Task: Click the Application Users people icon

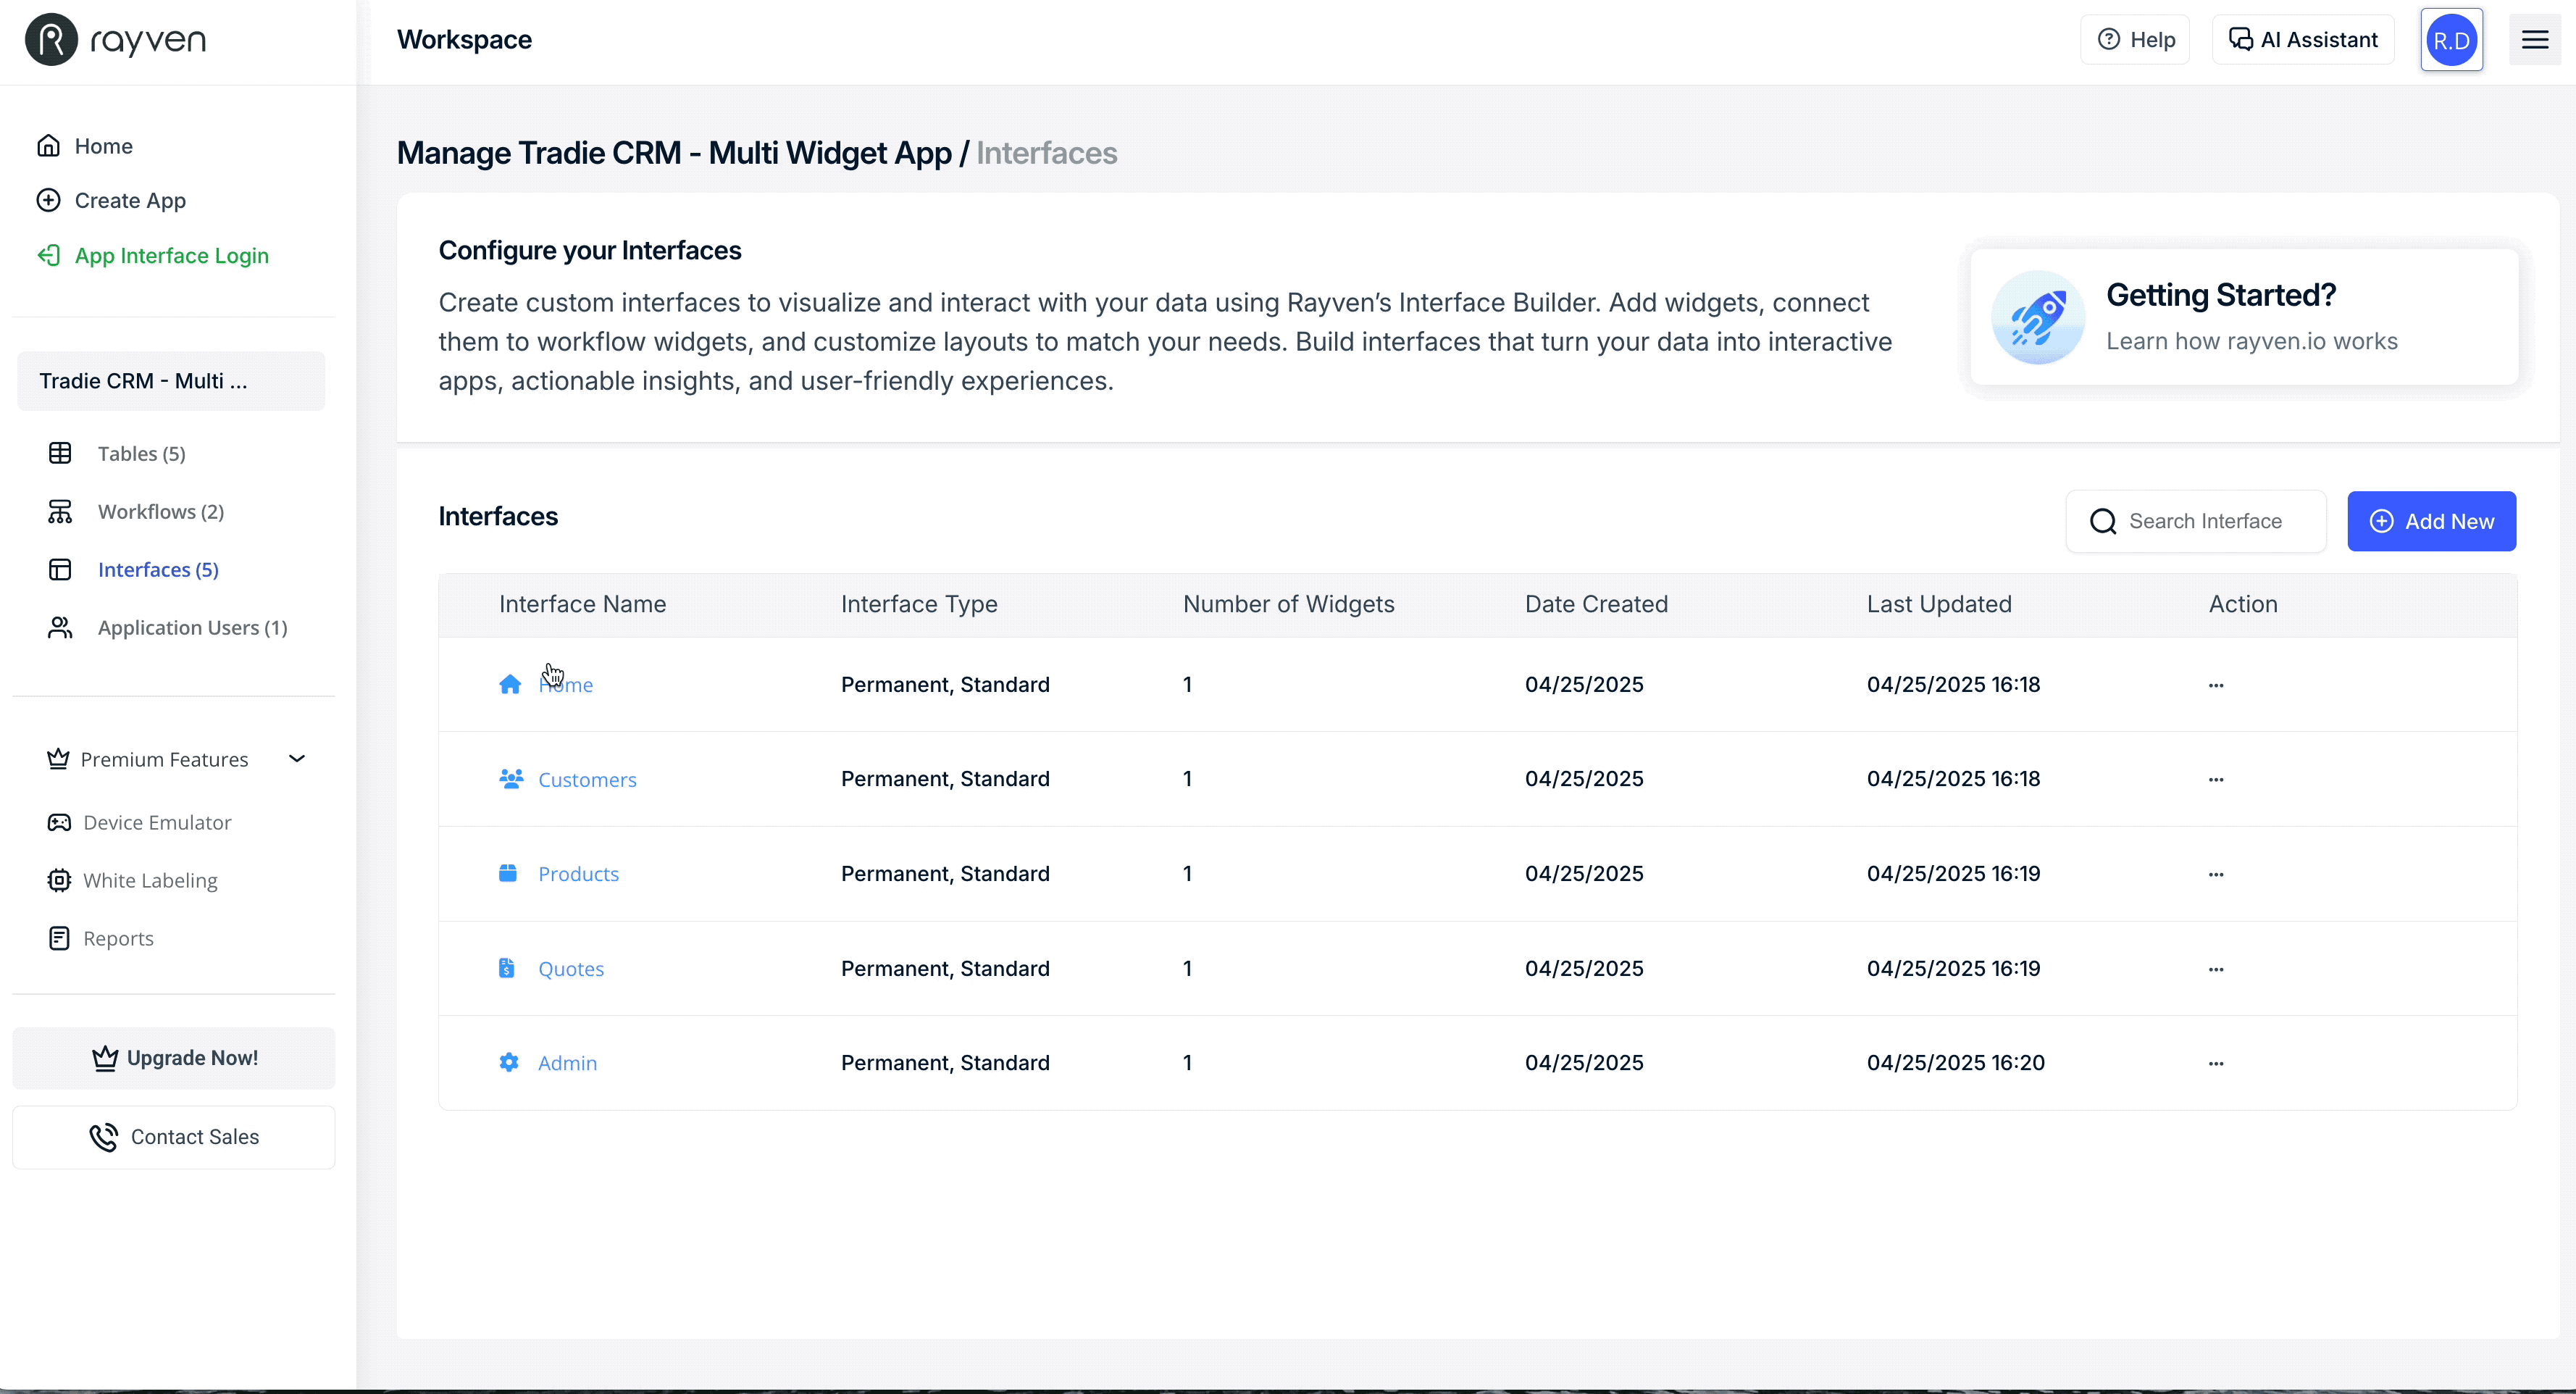Action: point(60,627)
